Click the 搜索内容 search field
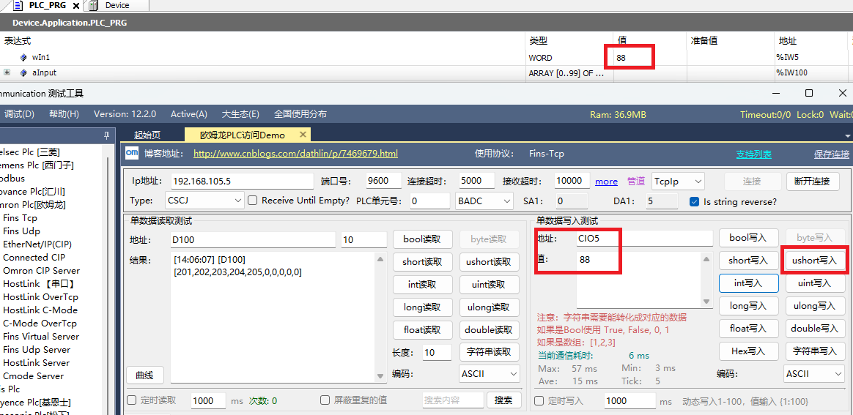Image resolution: width=853 pixels, height=415 pixels. tap(453, 400)
